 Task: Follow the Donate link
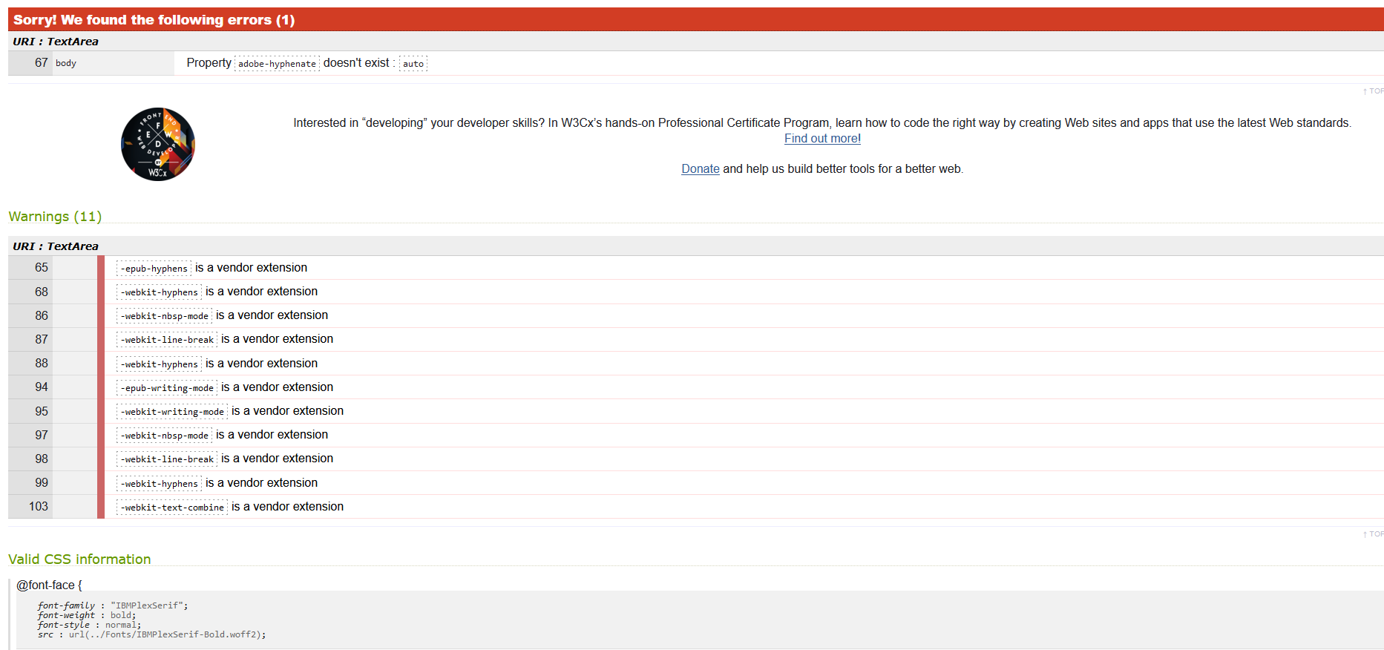click(x=700, y=169)
